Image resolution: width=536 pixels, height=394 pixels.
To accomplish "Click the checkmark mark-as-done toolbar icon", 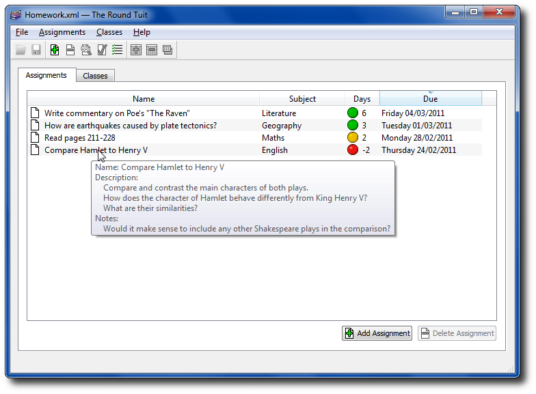I will coord(102,50).
